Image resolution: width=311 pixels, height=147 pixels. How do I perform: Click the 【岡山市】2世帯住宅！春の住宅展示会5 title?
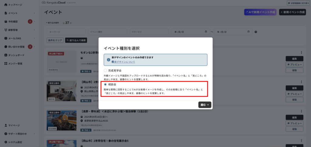(x=105, y=141)
